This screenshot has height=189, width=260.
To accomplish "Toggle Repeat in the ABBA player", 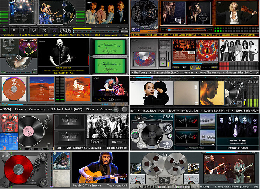I will 34,30.
